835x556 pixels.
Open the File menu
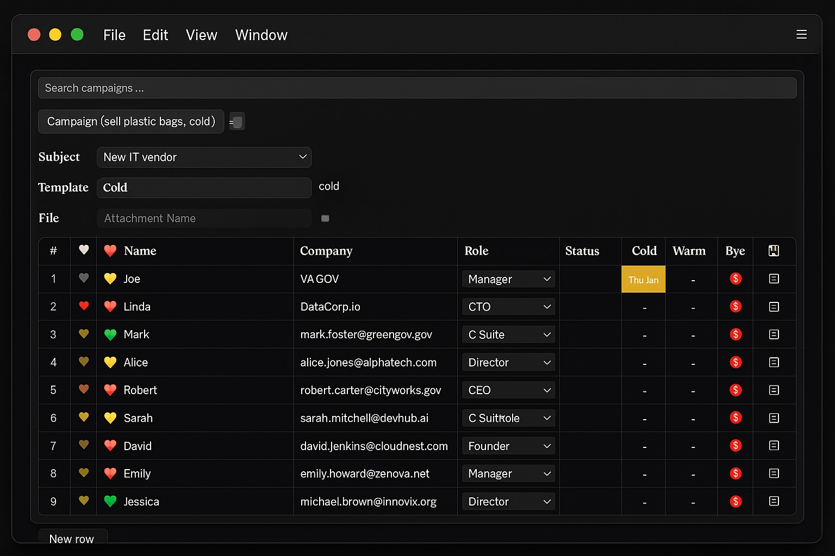[x=114, y=35]
